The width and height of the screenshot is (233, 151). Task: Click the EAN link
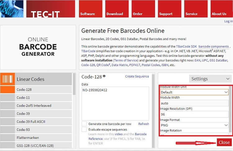(197, 60)
